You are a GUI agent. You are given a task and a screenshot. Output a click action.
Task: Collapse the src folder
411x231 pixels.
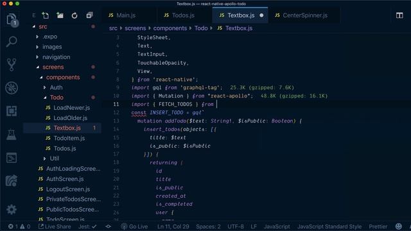[43, 26]
